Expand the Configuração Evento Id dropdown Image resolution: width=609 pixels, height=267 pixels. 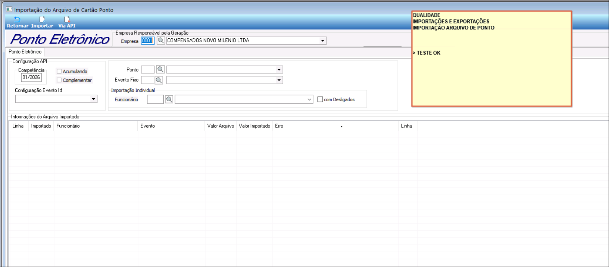pyautogui.click(x=93, y=99)
